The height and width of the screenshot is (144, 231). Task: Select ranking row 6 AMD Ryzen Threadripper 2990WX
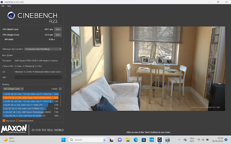coord(31,112)
